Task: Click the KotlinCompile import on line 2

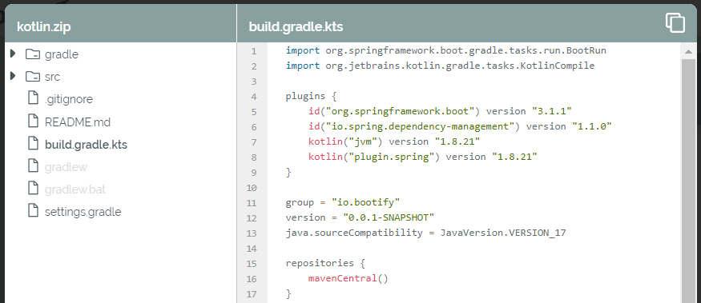Action: (x=440, y=66)
